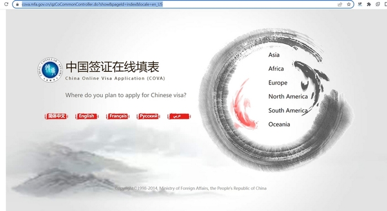Click the leaf-shaped toolbar icon
The image size is (387, 211).
(x=378, y=4)
